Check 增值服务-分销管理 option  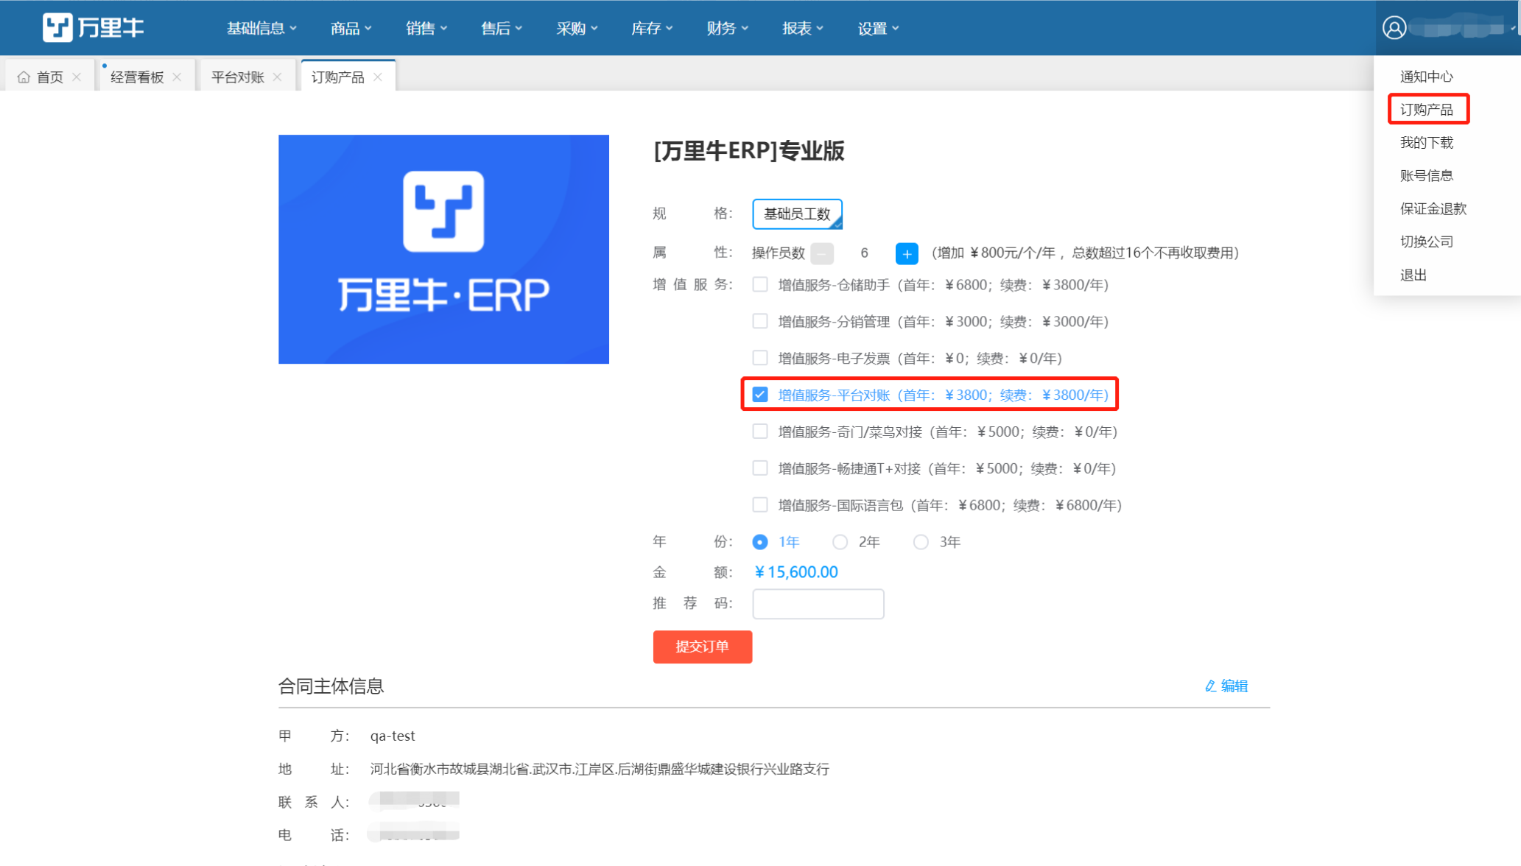click(759, 321)
